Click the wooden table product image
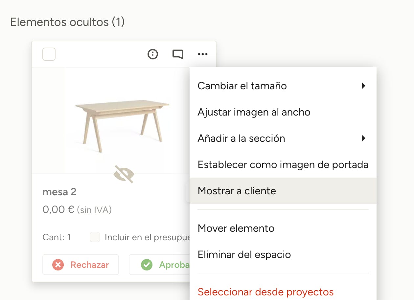Viewport: 414px width, 300px height. point(122,125)
